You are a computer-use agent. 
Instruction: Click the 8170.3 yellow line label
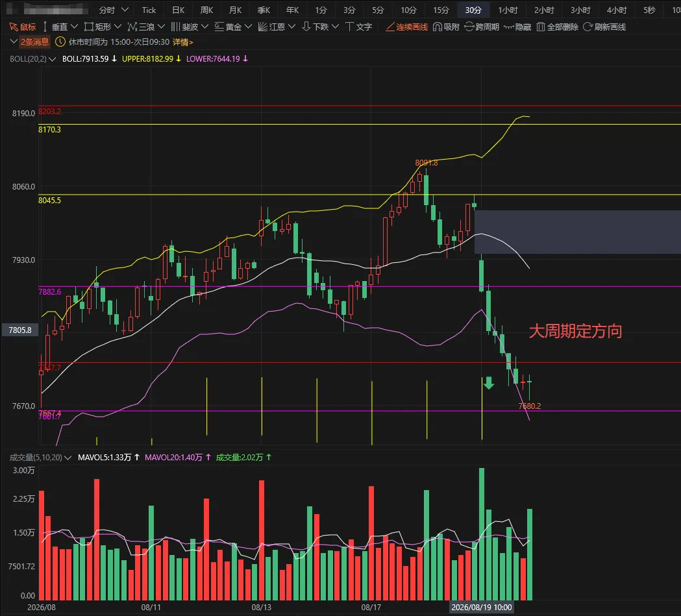tap(49, 129)
